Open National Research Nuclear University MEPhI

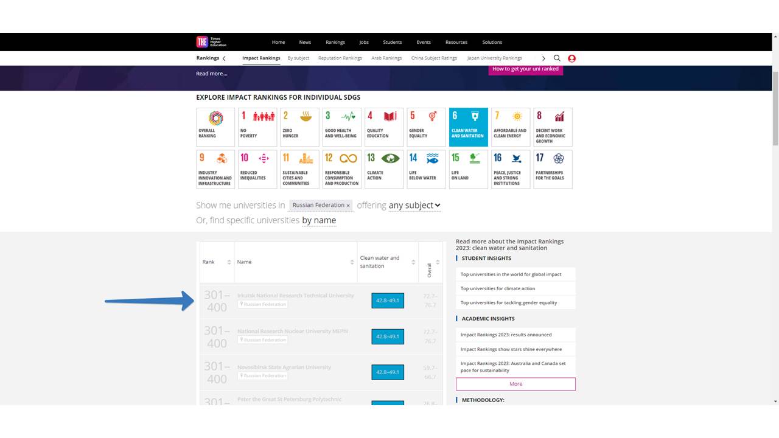point(293,332)
